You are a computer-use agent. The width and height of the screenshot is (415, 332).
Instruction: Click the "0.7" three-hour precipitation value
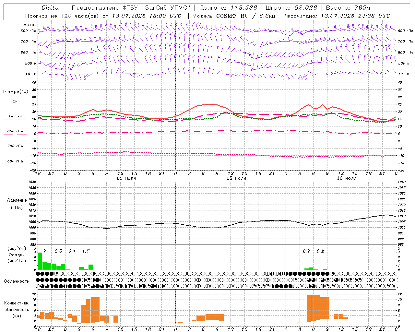[307, 251]
